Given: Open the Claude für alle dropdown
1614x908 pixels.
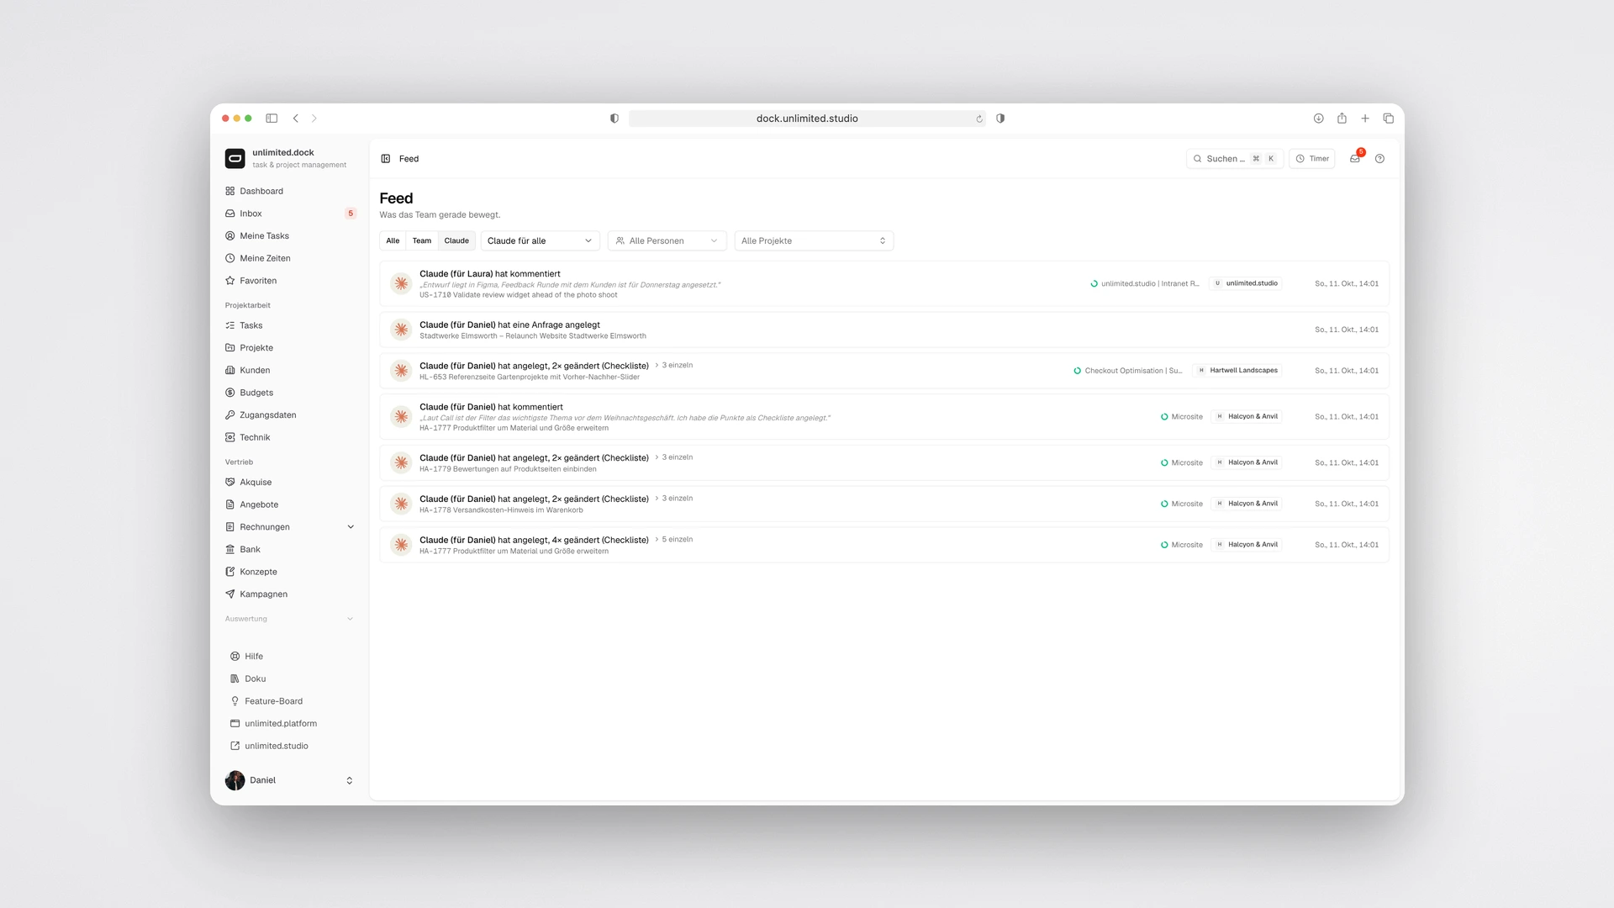Looking at the screenshot, I should tap(540, 241).
